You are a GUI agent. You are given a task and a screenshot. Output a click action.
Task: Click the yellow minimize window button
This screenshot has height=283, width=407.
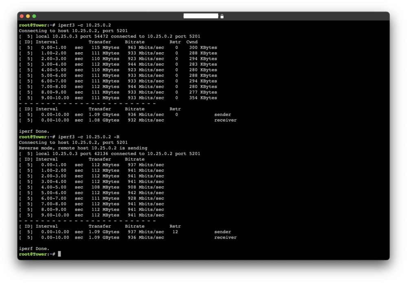click(28, 16)
